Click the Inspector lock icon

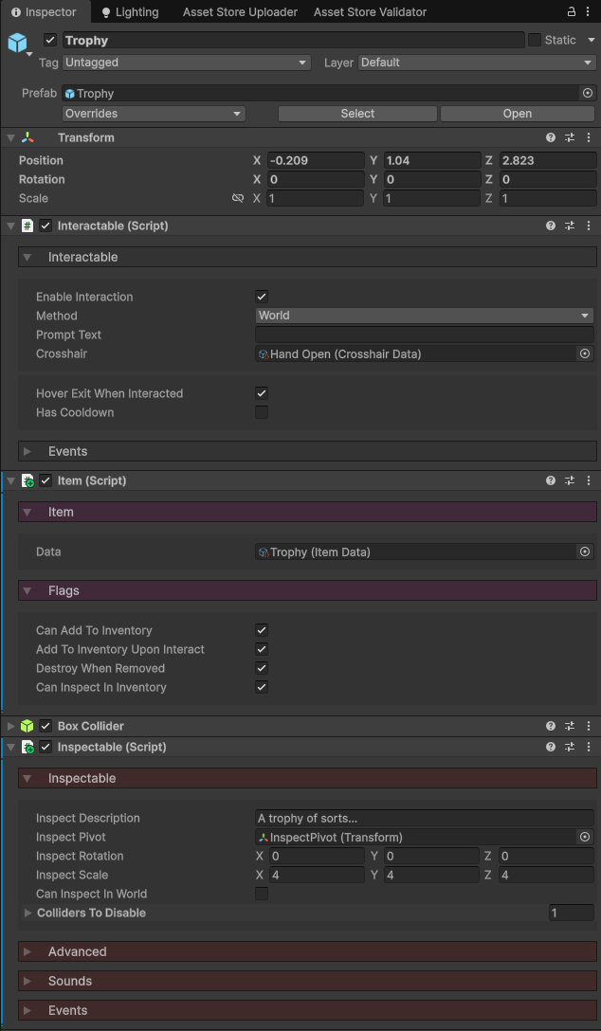pyautogui.click(x=572, y=11)
